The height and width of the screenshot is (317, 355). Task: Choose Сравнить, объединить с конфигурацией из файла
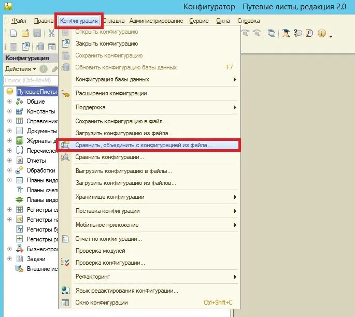point(148,145)
